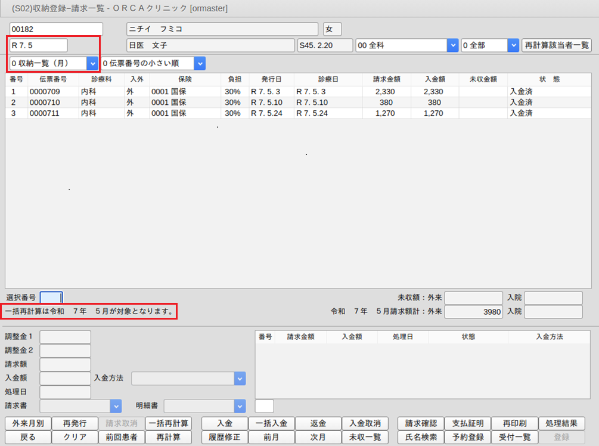Go to 次月 (next month)
Viewport: 599px width, 446px height.
point(318,437)
